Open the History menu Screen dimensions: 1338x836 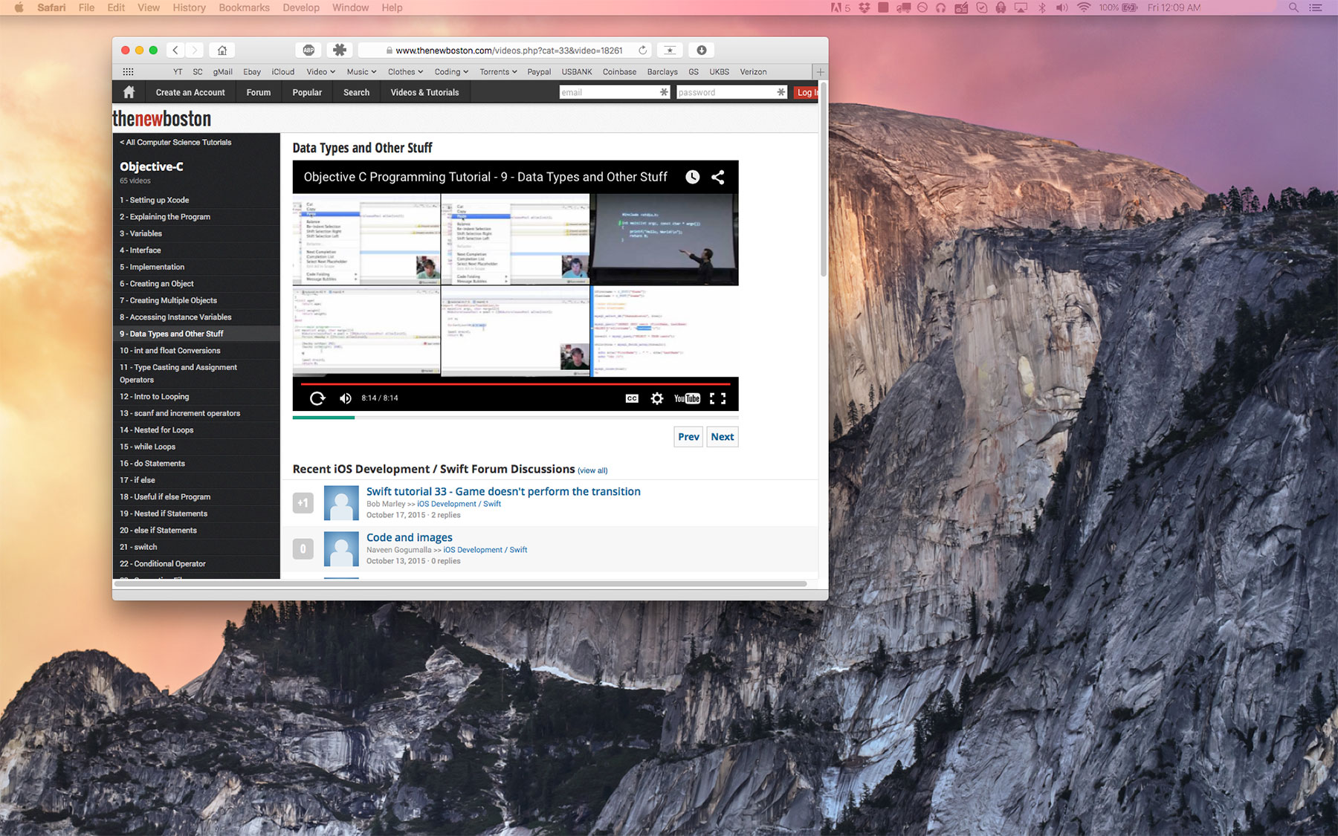click(189, 7)
